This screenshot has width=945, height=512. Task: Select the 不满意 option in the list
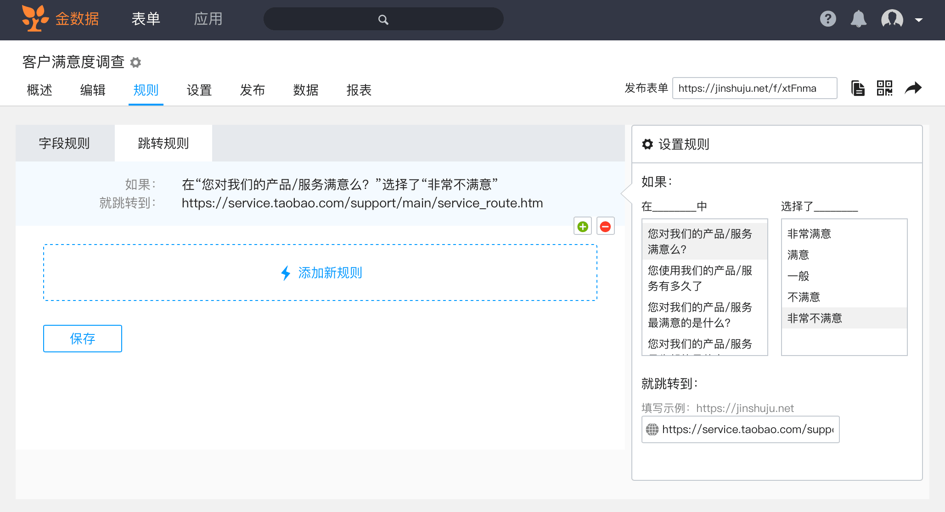[x=804, y=297]
